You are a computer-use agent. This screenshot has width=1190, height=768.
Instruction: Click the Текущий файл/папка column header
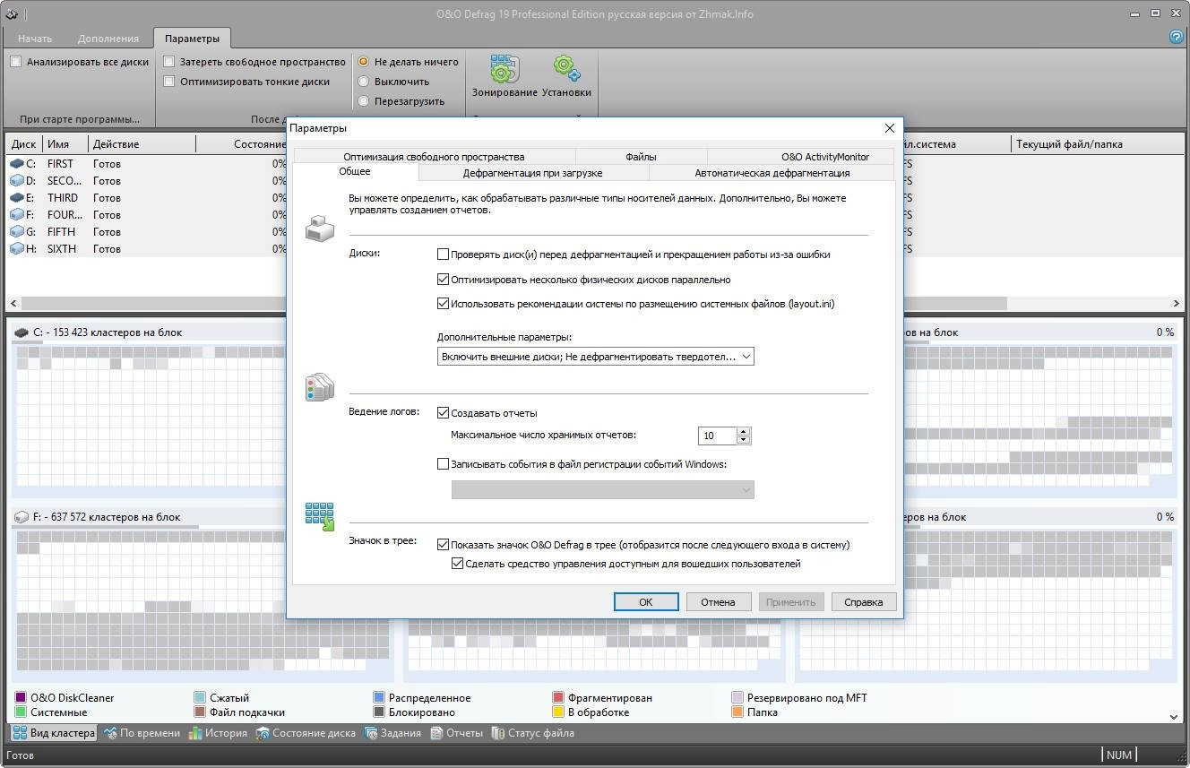(x=1097, y=144)
